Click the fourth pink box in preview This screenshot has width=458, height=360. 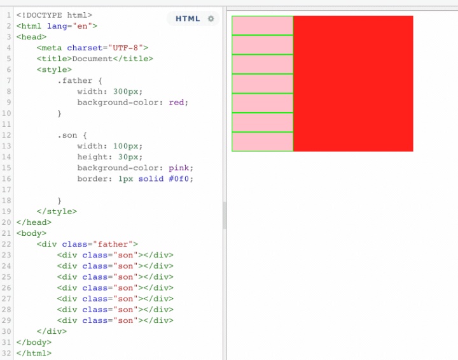262,83
